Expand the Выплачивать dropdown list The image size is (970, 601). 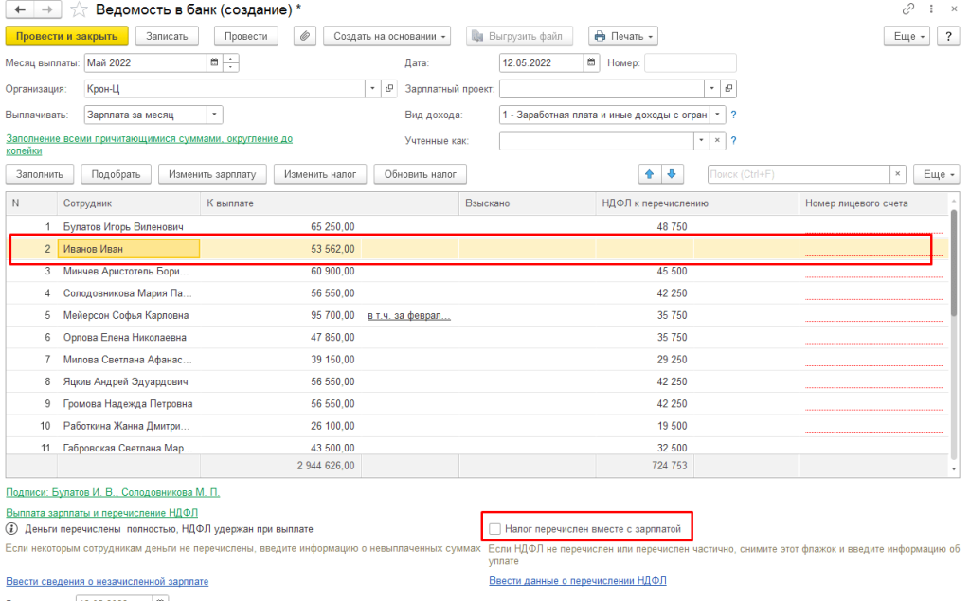coord(214,115)
